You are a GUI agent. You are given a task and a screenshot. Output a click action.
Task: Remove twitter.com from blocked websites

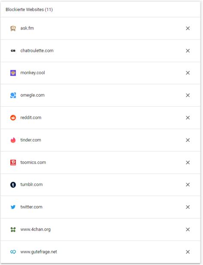click(x=188, y=207)
